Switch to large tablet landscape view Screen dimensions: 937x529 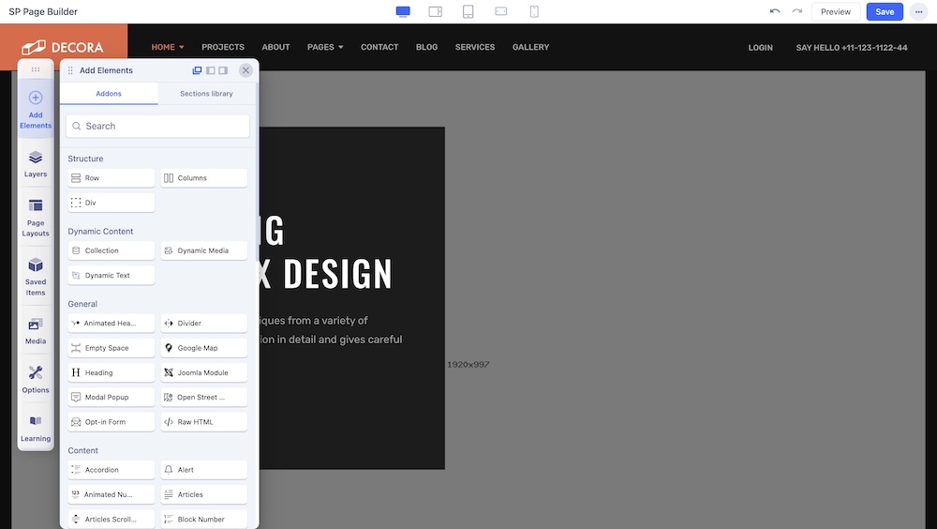tap(435, 11)
